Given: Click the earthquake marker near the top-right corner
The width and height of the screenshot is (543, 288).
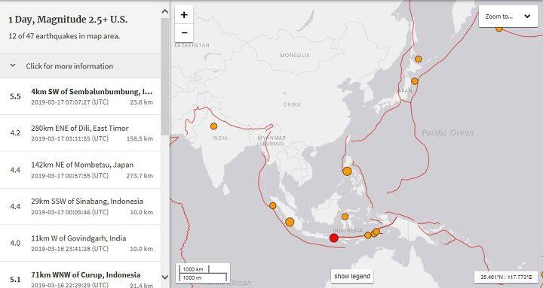Looking at the screenshot, I should coord(499,29).
